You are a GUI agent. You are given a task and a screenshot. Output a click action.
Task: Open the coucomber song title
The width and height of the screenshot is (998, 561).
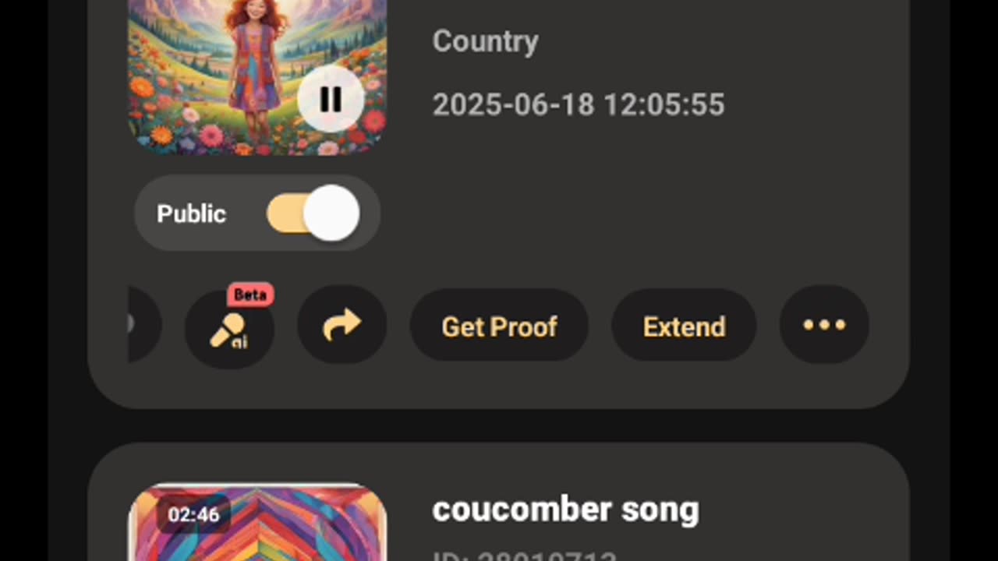(x=565, y=509)
